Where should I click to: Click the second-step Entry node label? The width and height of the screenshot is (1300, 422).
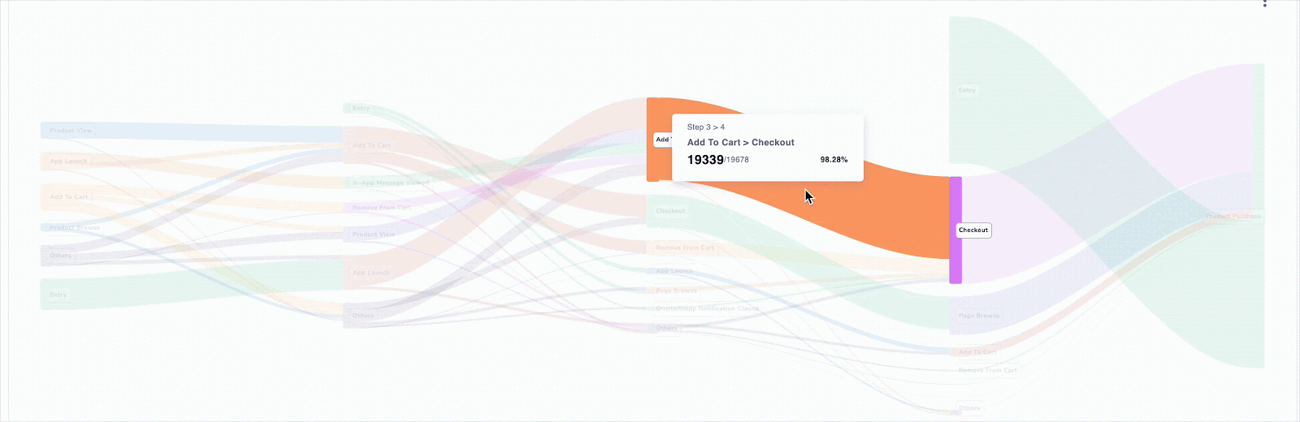[x=361, y=108]
